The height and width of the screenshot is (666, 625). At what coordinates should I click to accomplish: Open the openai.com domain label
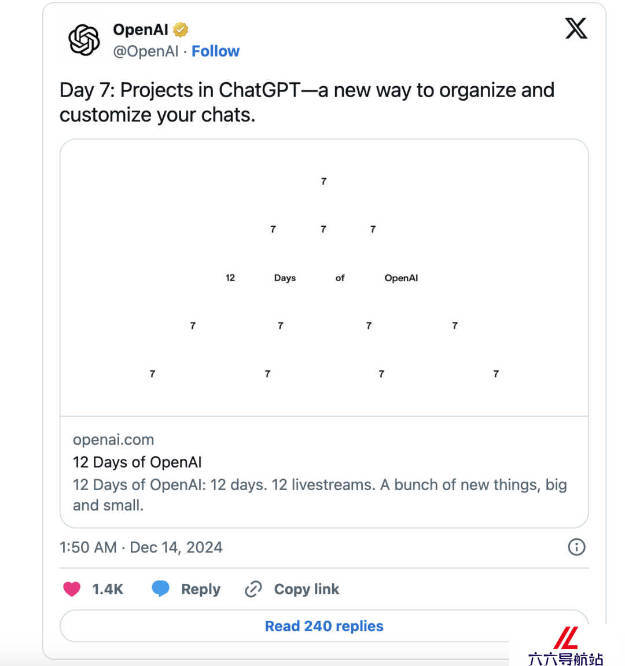click(x=113, y=440)
